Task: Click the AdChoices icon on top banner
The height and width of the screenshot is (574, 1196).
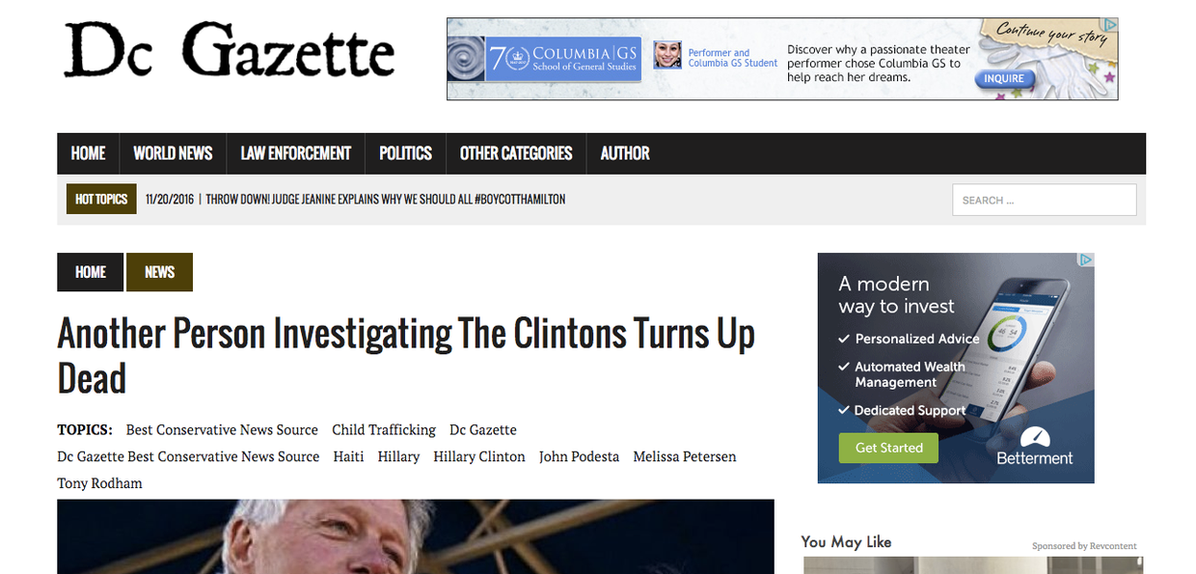Action: 1111,24
